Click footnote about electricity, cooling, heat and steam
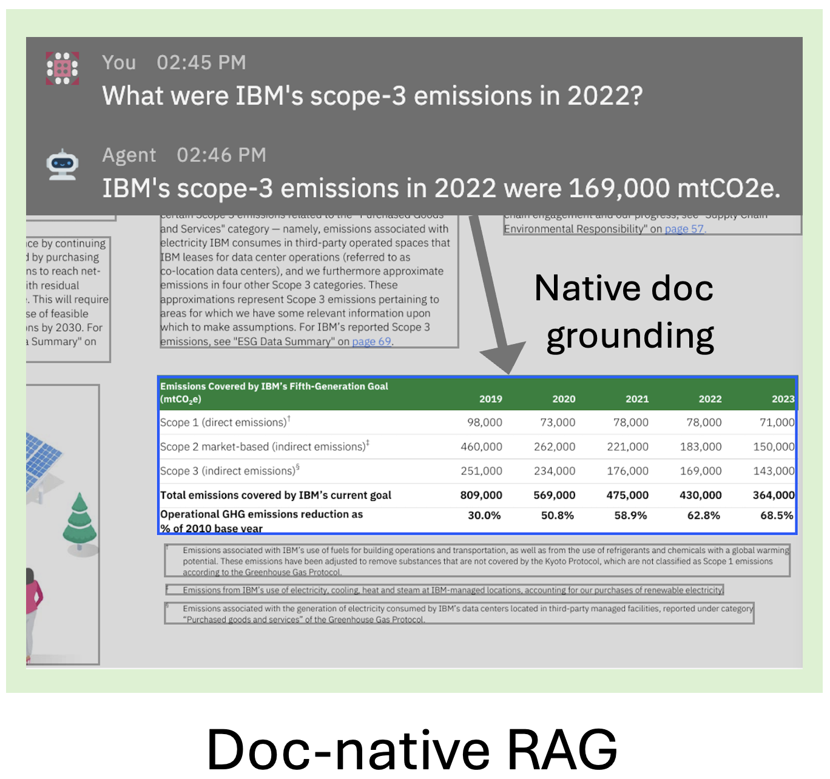830x779 pixels. [x=445, y=590]
